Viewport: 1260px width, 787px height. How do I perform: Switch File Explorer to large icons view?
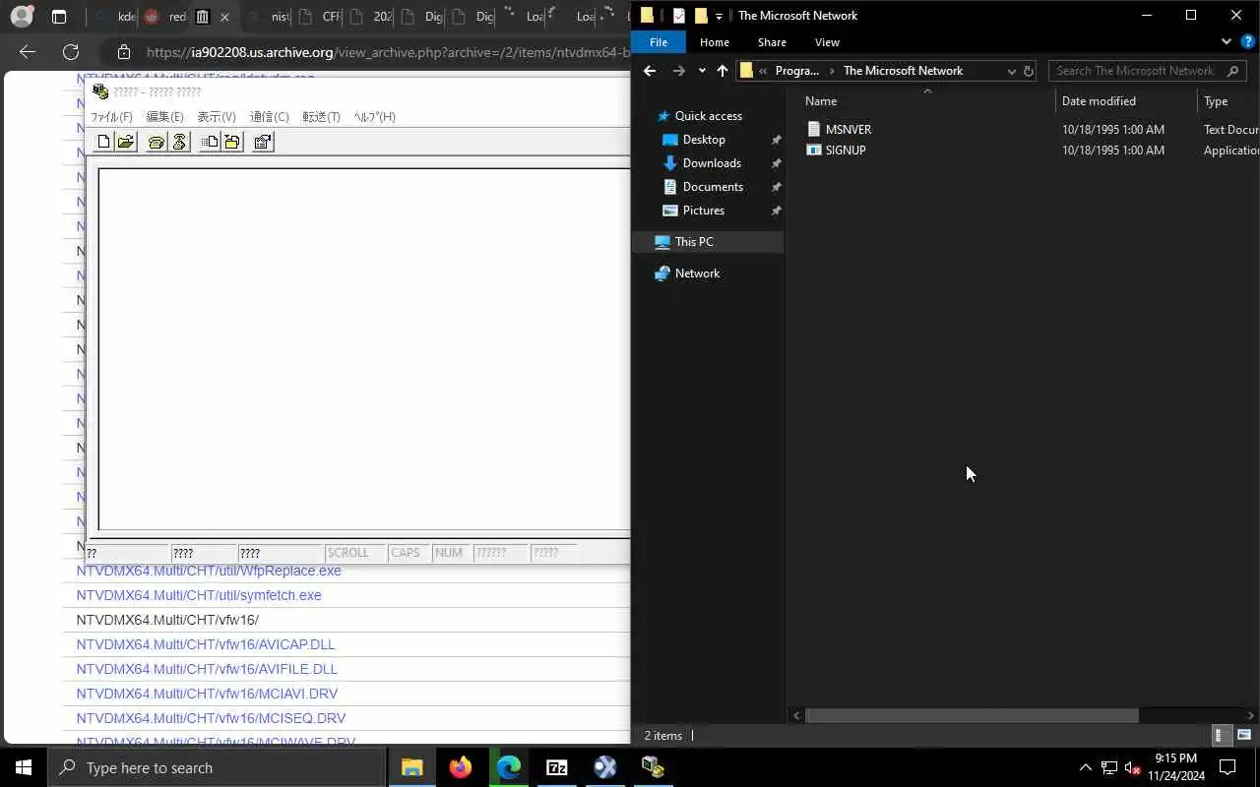(1244, 735)
